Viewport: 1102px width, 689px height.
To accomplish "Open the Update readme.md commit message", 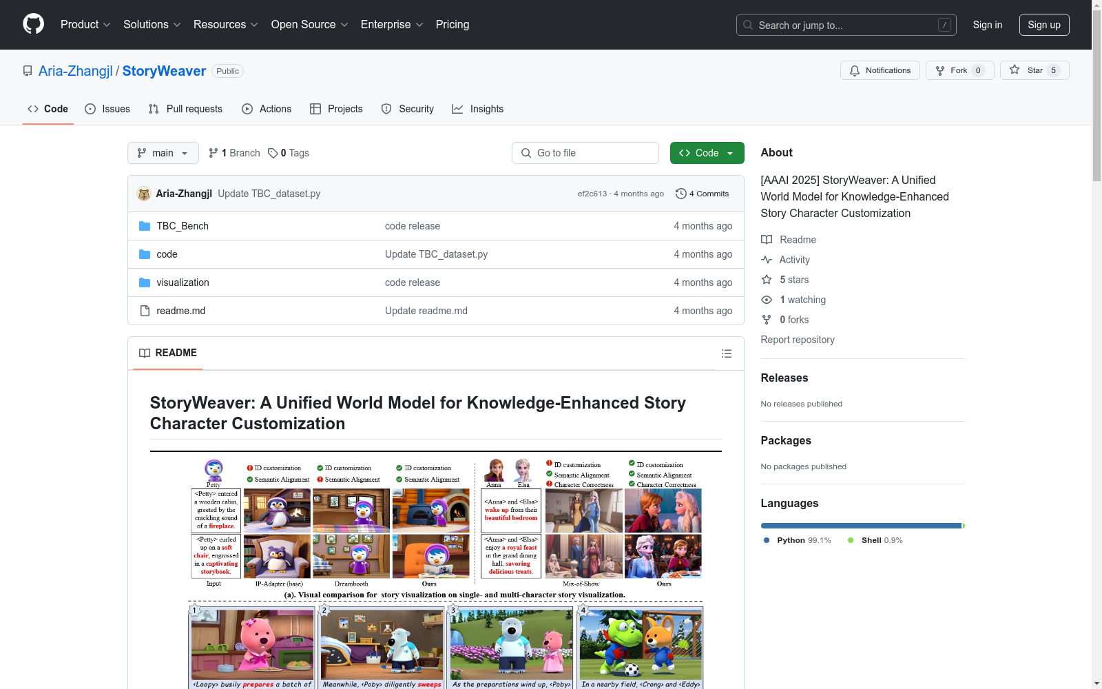I will [x=426, y=311].
